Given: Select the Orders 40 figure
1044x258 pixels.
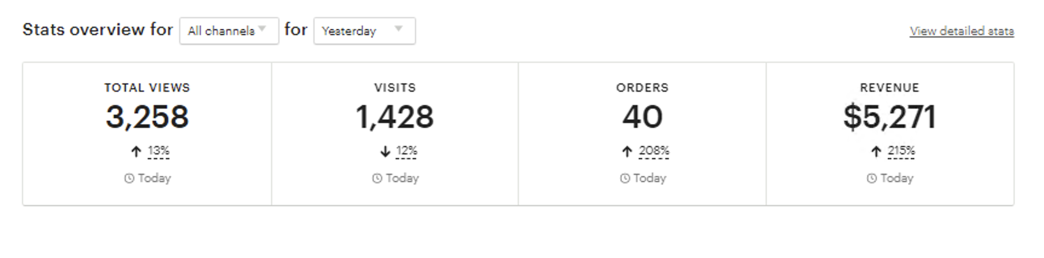Looking at the screenshot, I should pyautogui.click(x=642, y=117).
